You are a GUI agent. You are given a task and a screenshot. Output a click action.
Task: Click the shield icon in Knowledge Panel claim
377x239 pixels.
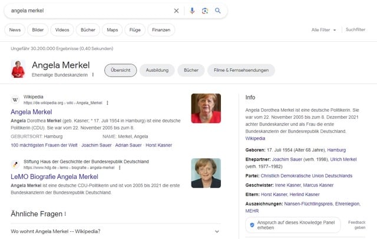point(252,225)
